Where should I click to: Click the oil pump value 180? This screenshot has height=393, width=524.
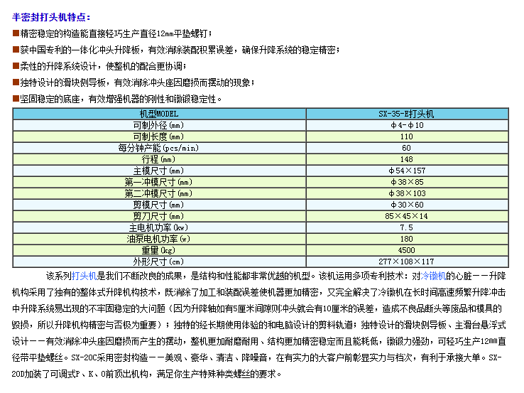[407, 239]
